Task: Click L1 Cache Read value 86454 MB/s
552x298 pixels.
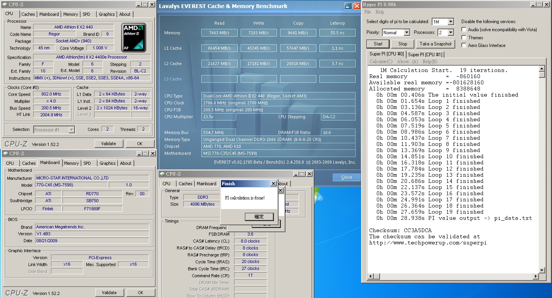Action: 219,48
